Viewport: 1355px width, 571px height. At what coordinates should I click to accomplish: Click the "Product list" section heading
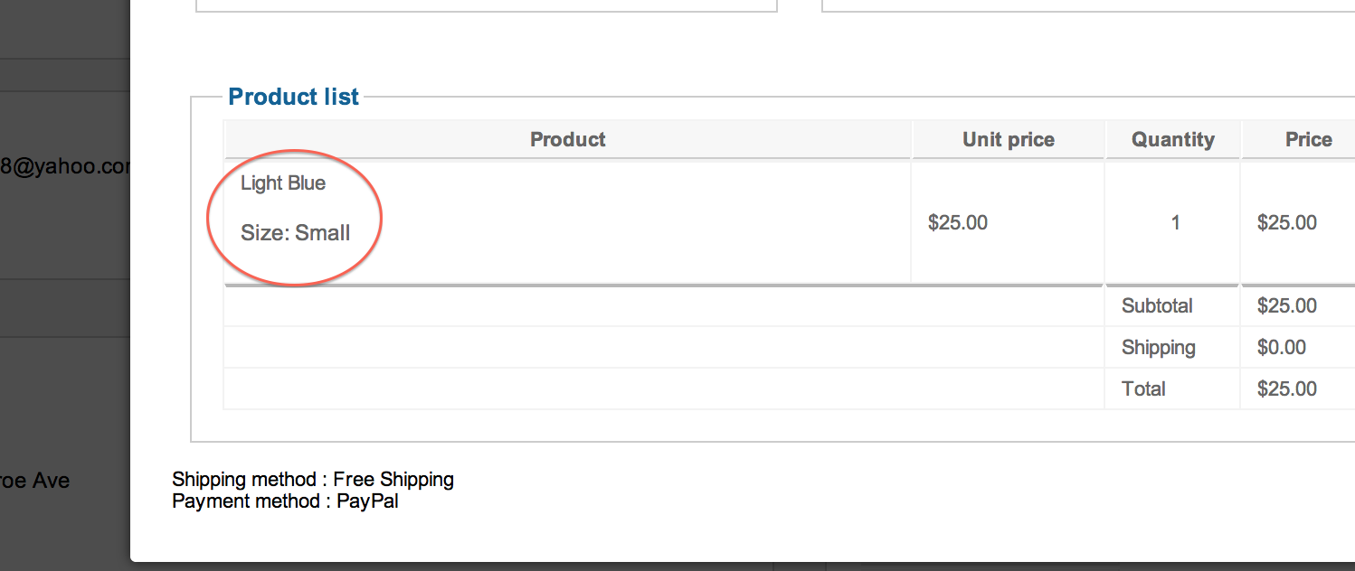click(x=293, y=97)
